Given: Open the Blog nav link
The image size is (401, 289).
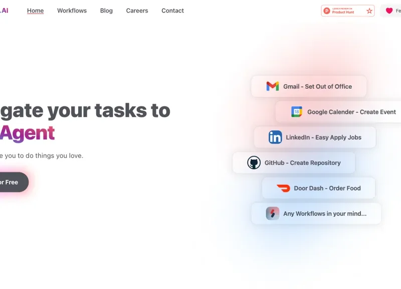Looking at the screenshot, I should (x=106, y=11).
